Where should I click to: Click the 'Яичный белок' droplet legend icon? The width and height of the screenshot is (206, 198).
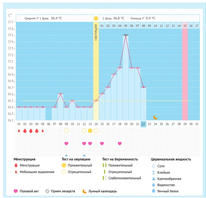click(153, 191)
